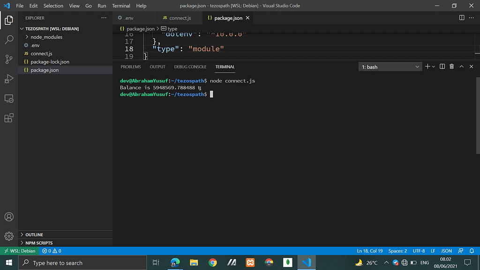Image resolution: width=480 pixels, height=270 pixels.
Task: Change language mode via JSON
Action: (x=446, y=251)
